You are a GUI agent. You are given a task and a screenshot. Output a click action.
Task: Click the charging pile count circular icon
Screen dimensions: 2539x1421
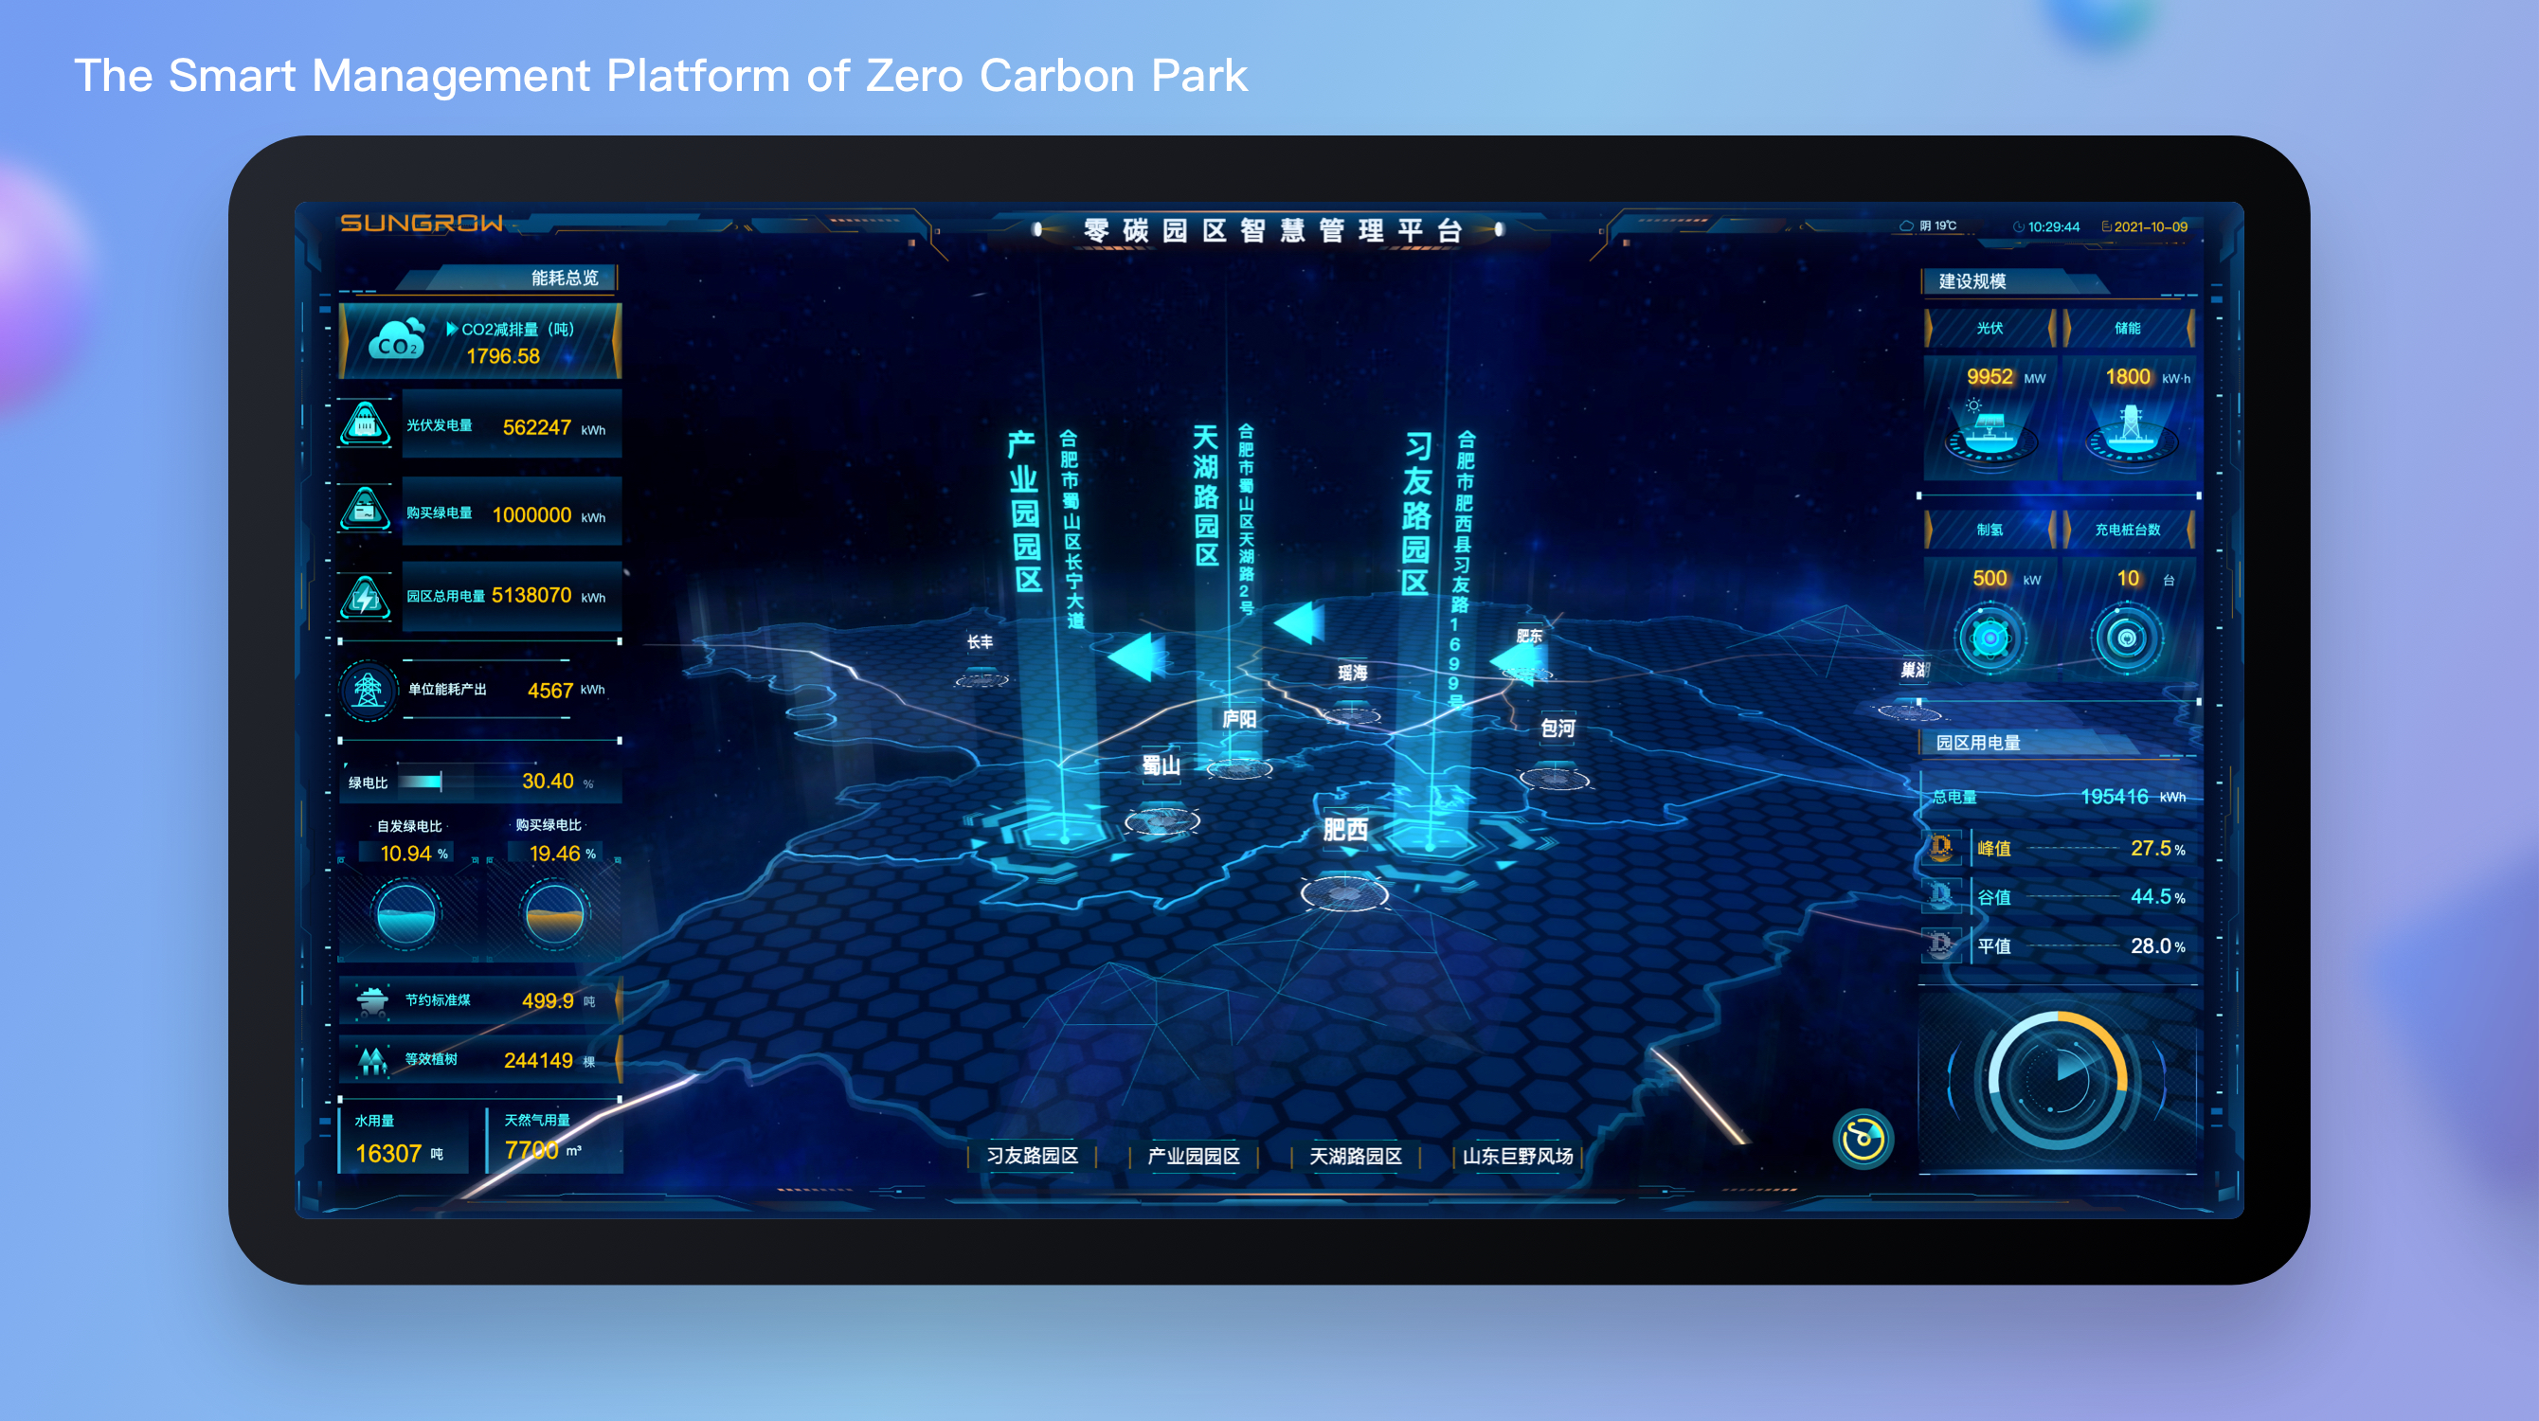(2127, 639)
